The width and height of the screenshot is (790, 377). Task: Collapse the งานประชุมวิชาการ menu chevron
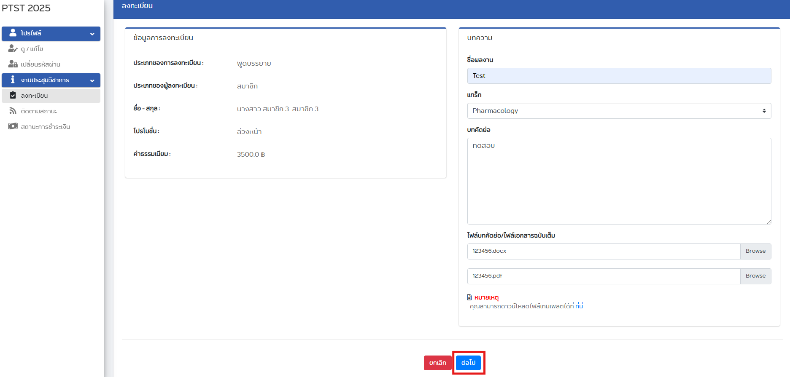coord(92,80)
